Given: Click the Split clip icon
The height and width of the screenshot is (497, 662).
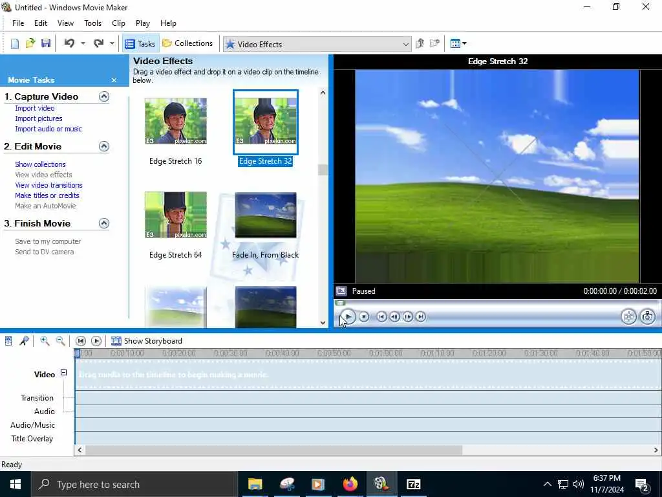Looking at the screenshot, I should click(x=628, y=316).
